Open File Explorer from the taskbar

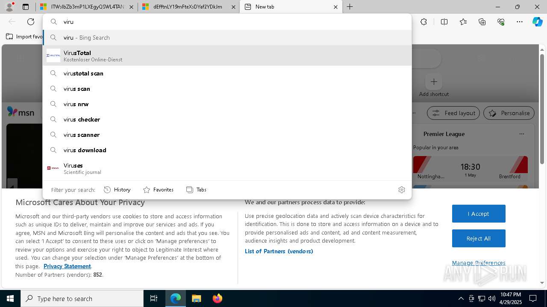[196, 298]
